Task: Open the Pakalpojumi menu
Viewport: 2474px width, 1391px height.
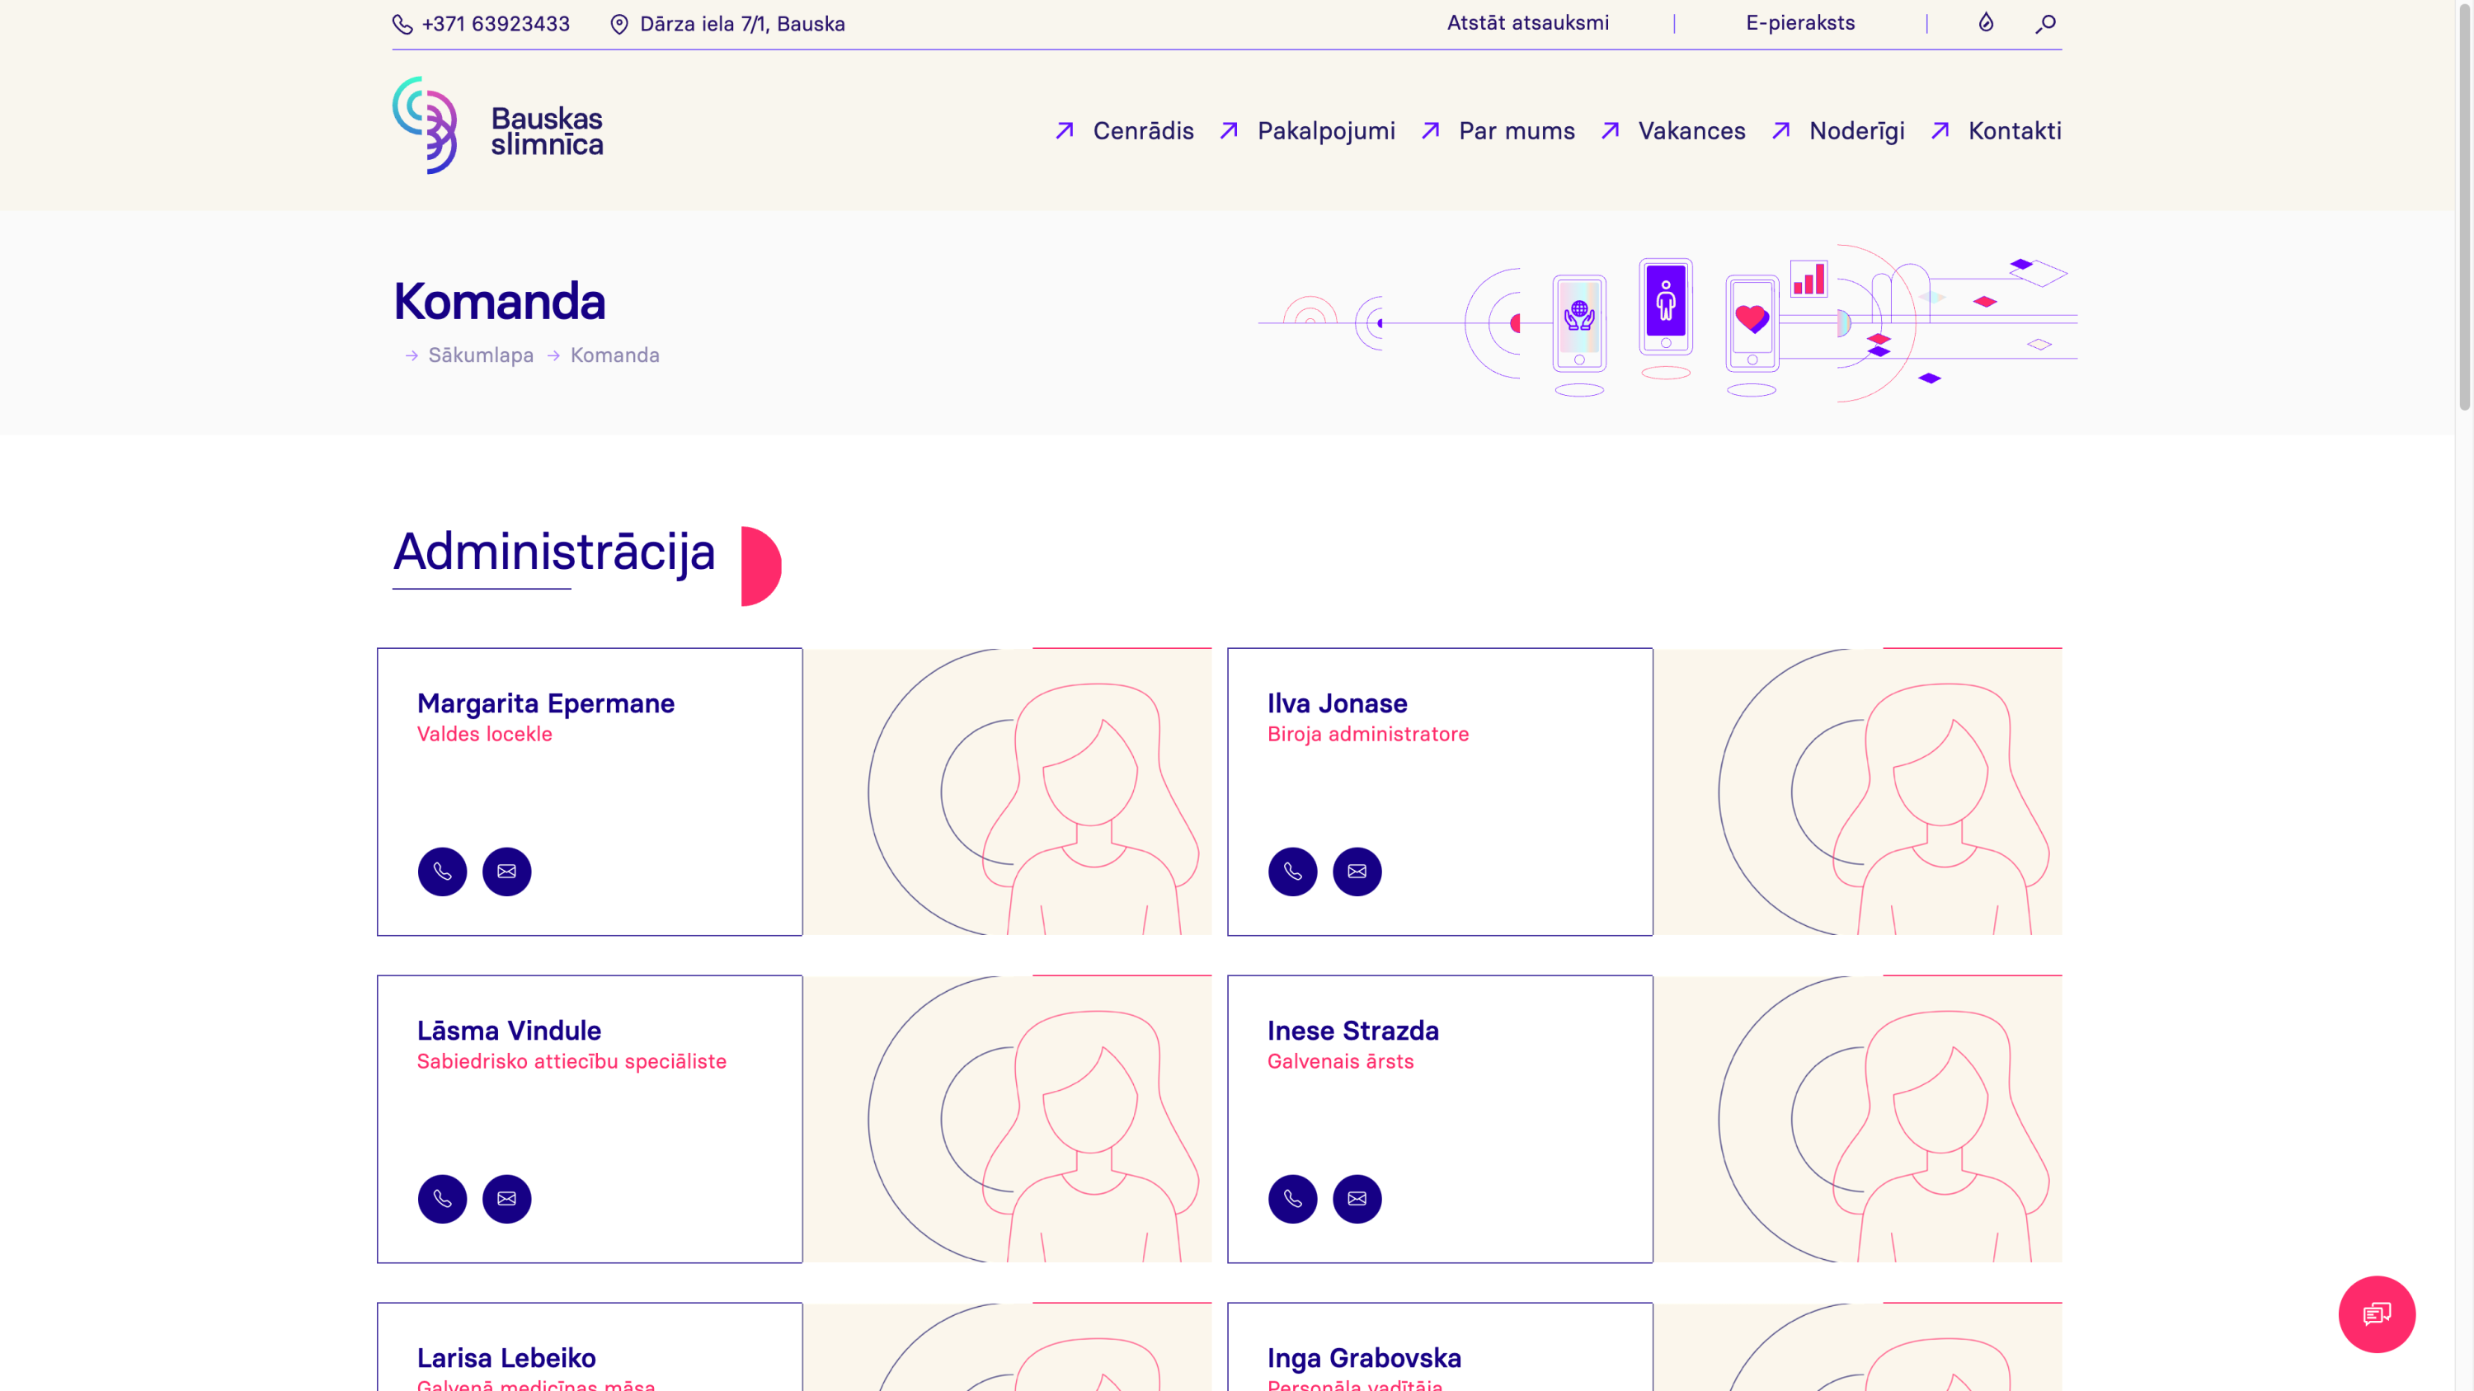Action: (x=1325, y=130)
